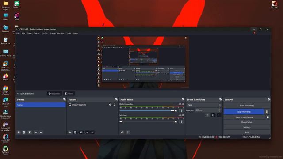Open Microsoft Edge desktop shortcut
The width and height of the screenshot is (283, 159).
pos(5,102)
